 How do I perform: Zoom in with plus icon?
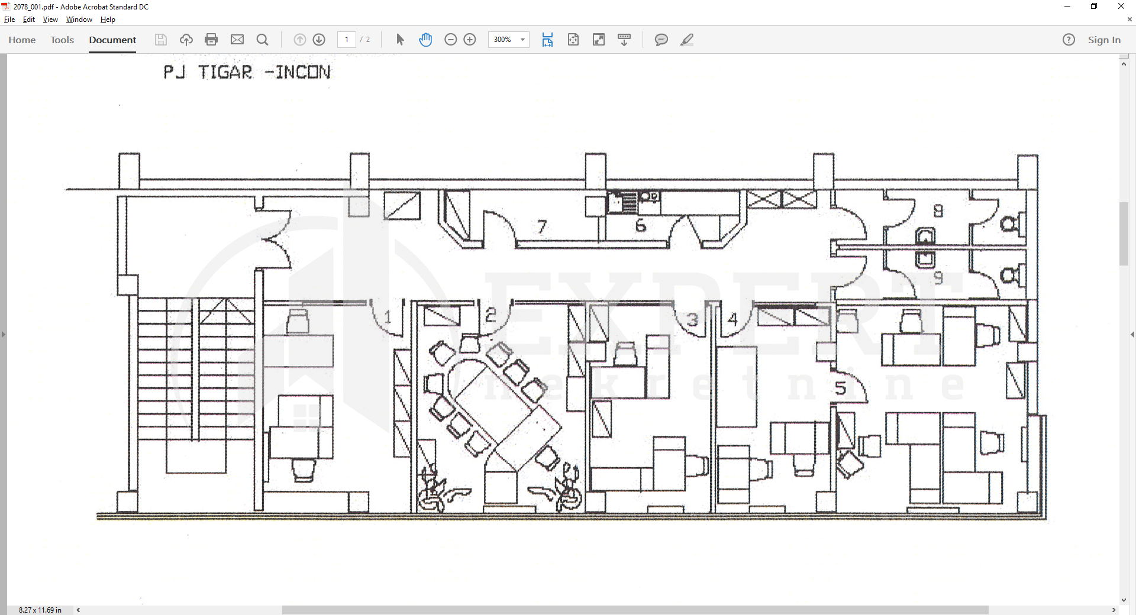pos(470,40)
